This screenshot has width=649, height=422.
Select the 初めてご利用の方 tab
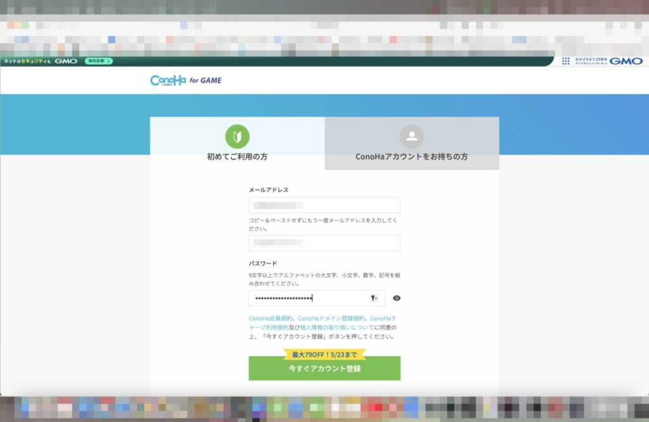pos(237,143)
